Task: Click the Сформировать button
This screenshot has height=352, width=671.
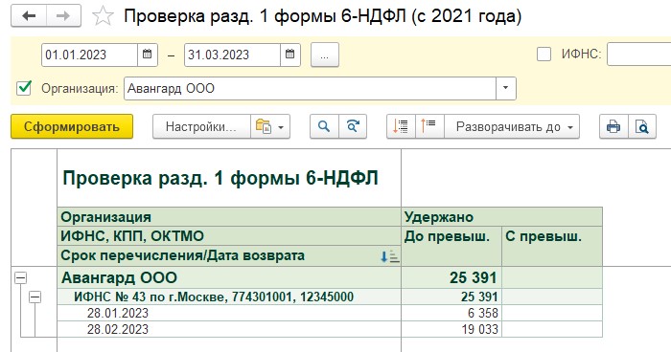Action: (x=72, y=126)
